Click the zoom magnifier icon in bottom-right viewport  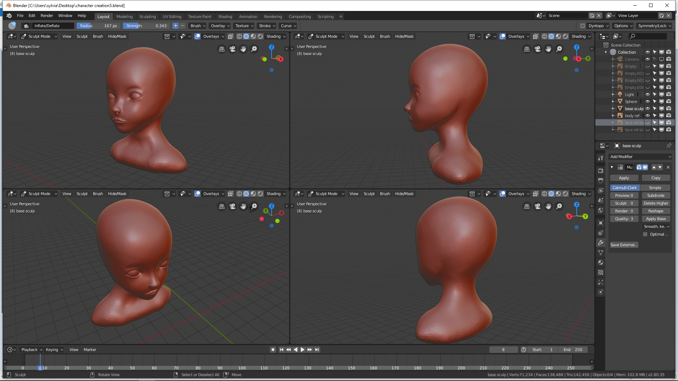[x=559, y=206]
